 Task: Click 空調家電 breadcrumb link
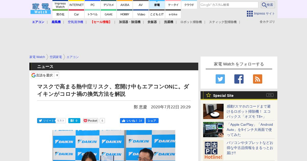pyautogui.click(x=56, y=57)
